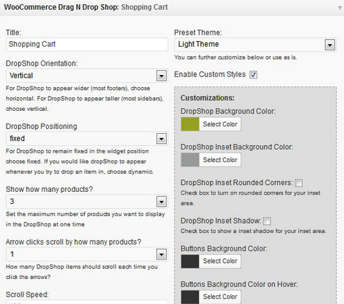Screen dimensions: 344x304
Task: Open the DropShop Orientation dropdown showing Vertical
Action: point(87,76)
